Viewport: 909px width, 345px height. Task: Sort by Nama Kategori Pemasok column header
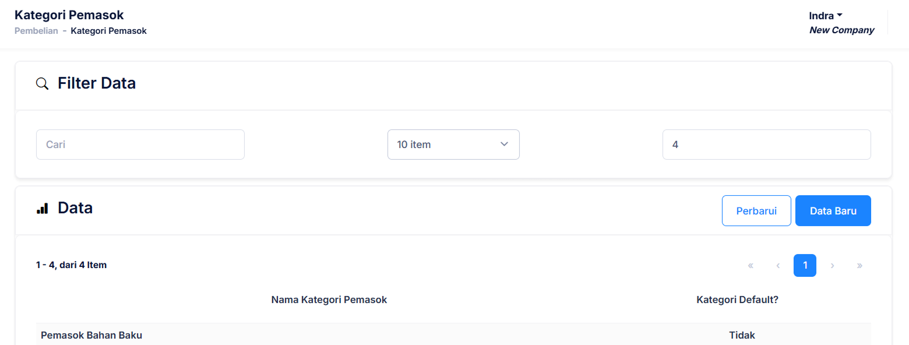click(329, 300)
